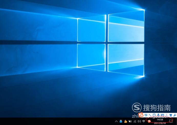The image size is (177, 125).
Task: Open the Action Center notification icon
Action: (171, 121)
